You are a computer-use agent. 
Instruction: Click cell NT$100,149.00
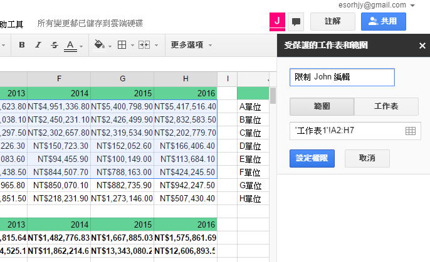pyautogui.click(x=122, y=159)
